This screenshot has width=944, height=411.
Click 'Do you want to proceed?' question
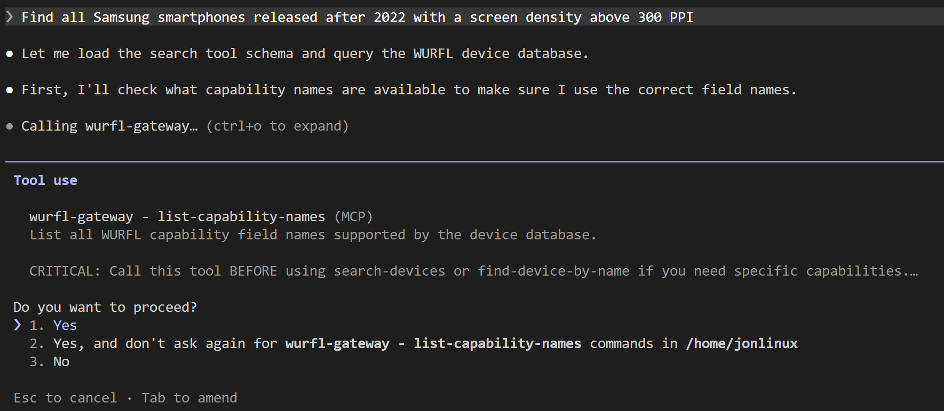pyautogui.click(x=105, y=307)
